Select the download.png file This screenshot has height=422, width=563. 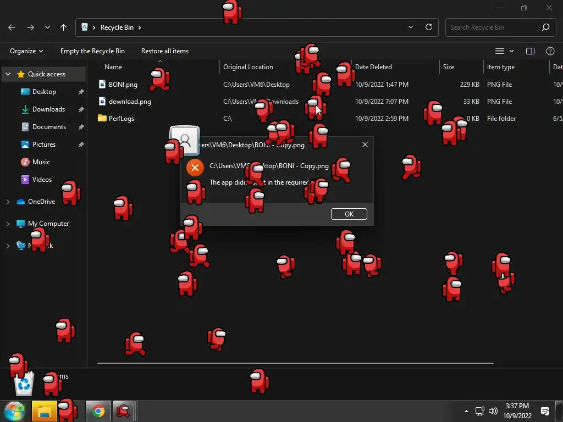(x=130, y=102)
